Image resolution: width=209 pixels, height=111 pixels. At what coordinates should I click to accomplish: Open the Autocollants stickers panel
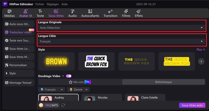90,13
